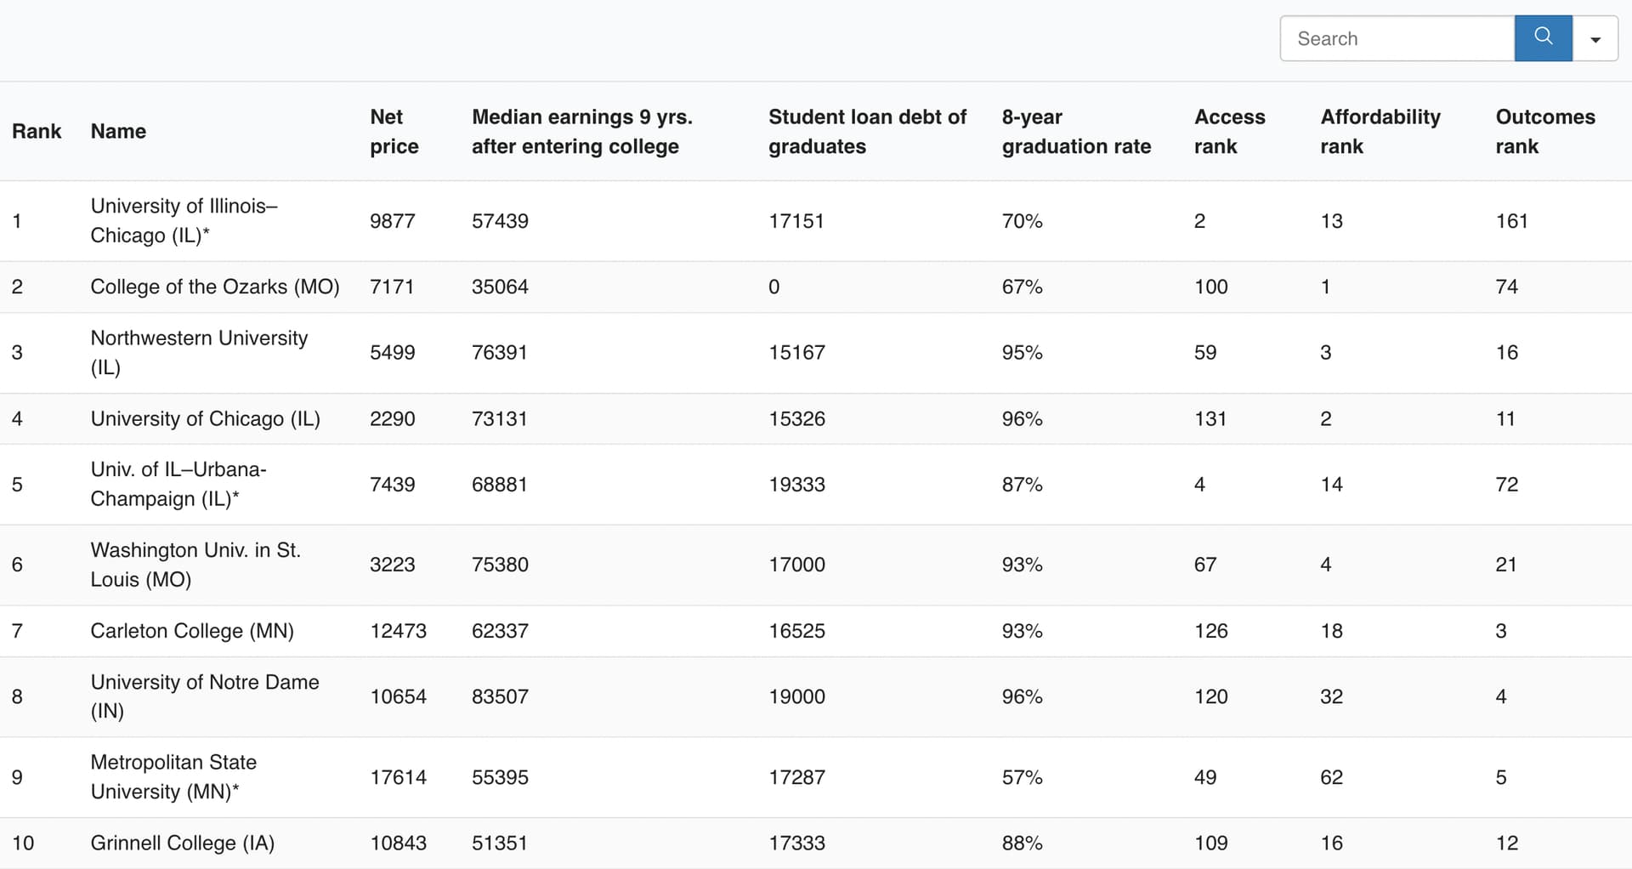Screen dimensions: 1632x869
Task: Select the College of the Ozarks name
Action: pyautogui.click(x=214, y=287)
